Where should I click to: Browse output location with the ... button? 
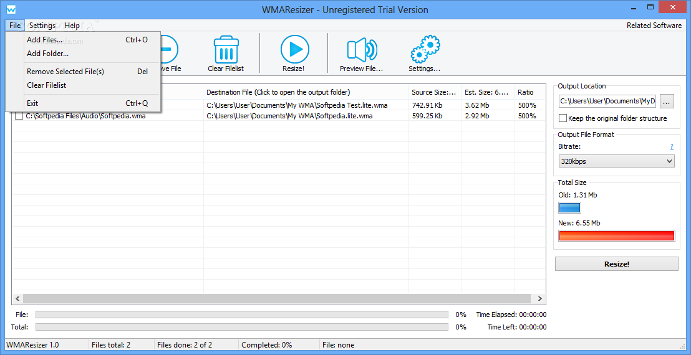667,101
